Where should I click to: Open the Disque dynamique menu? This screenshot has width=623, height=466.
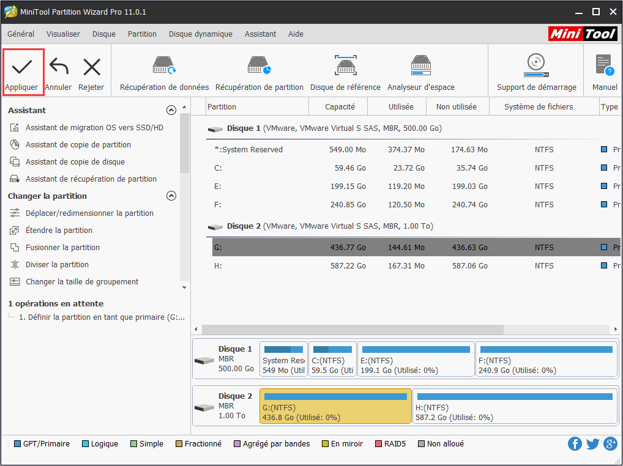pos(200,34)
